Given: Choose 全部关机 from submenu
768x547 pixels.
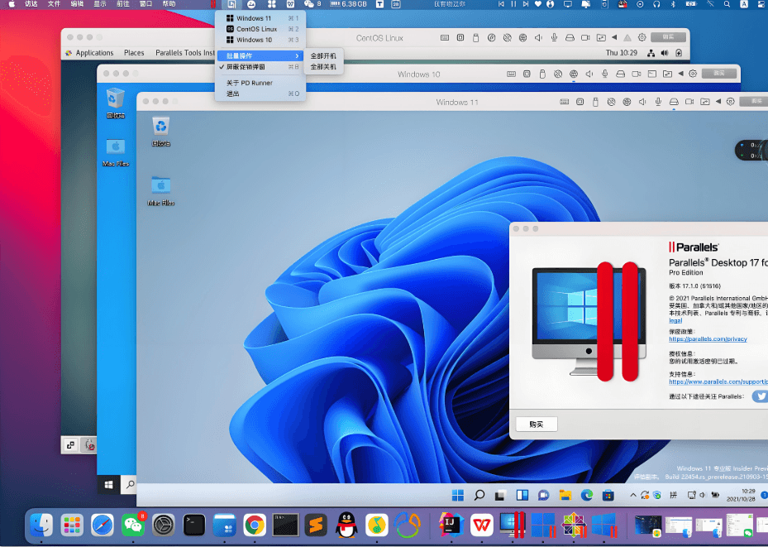Looking at the screenshot, I should (x=323, y=67).
